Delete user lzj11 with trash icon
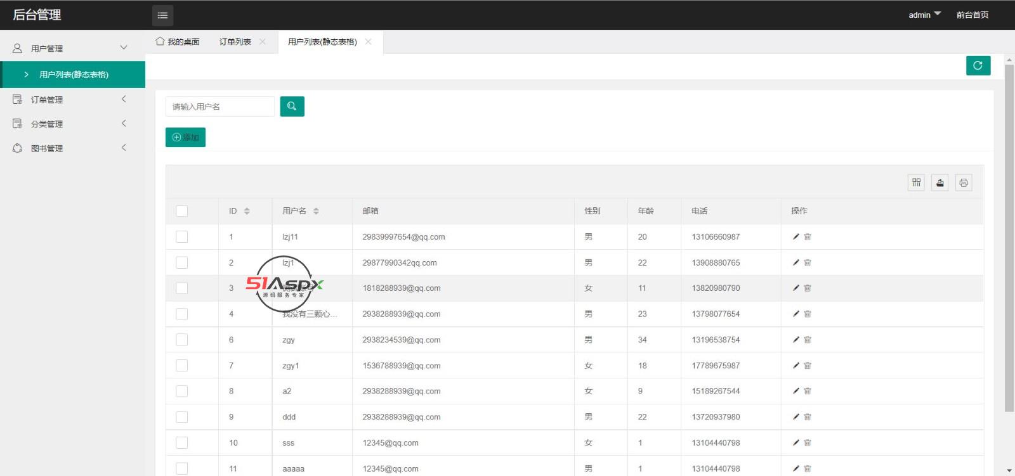Viewport: 1015px width, 476px height. point(808,236)
